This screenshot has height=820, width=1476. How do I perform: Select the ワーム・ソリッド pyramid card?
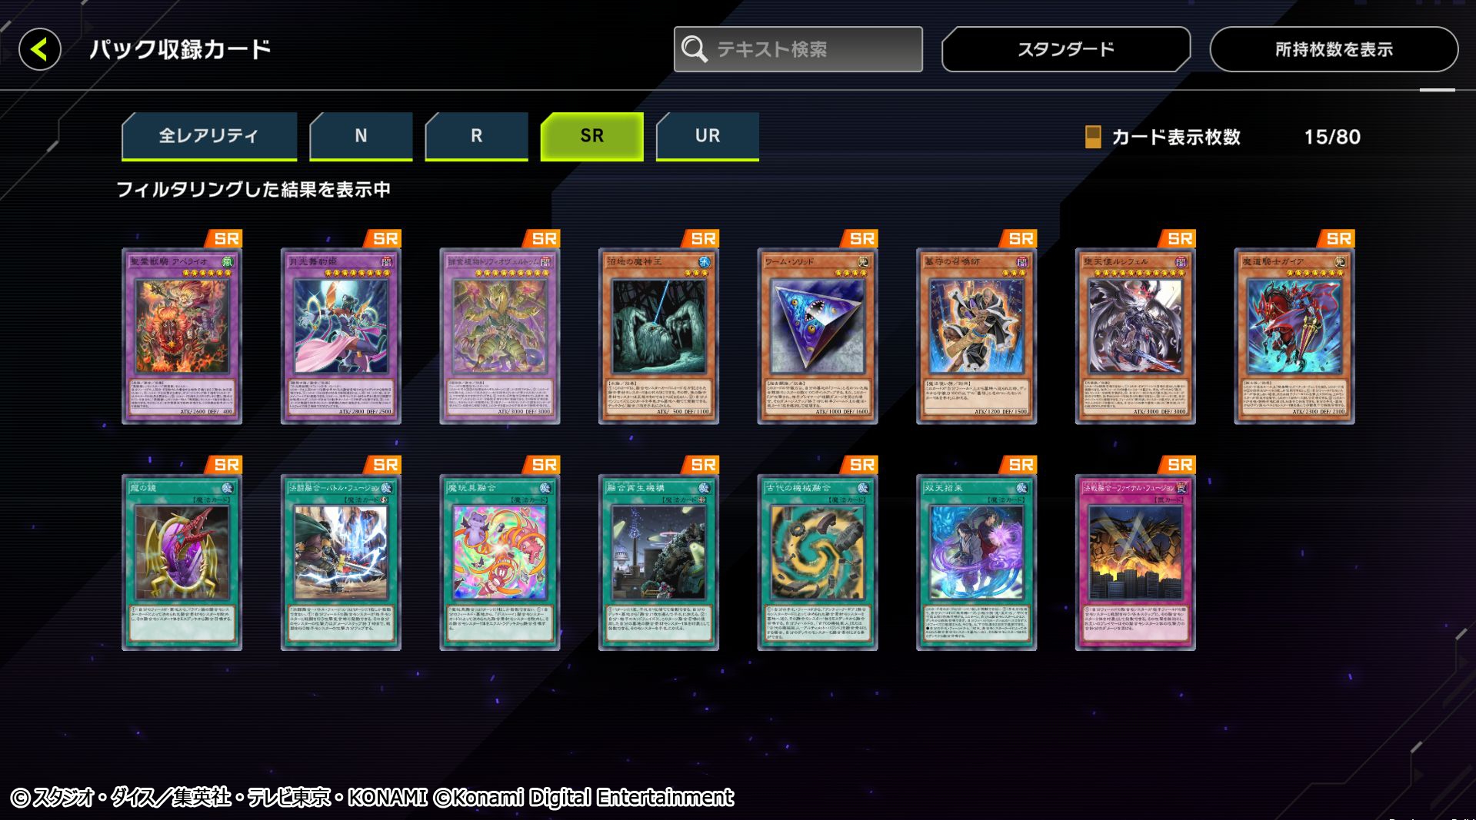[818, 336]
